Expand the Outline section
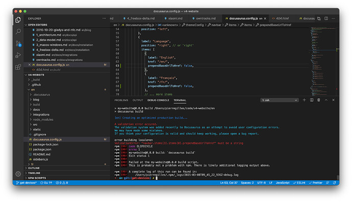The image size is (352, 202). pos(67,168)
